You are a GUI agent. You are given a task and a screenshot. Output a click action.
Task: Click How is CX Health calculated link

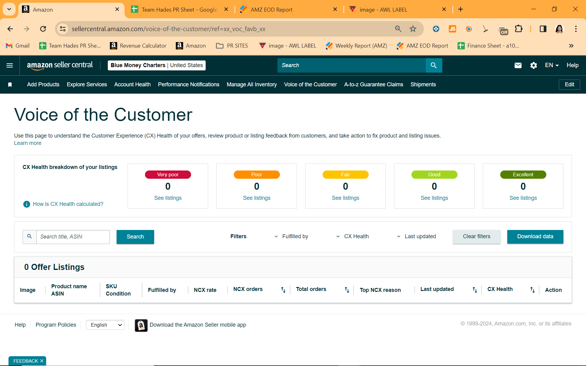pos(68,204)
